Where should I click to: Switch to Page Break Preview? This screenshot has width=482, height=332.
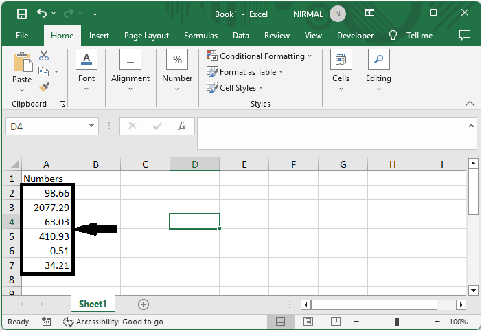pyautogui.click(x=335, y=322)
